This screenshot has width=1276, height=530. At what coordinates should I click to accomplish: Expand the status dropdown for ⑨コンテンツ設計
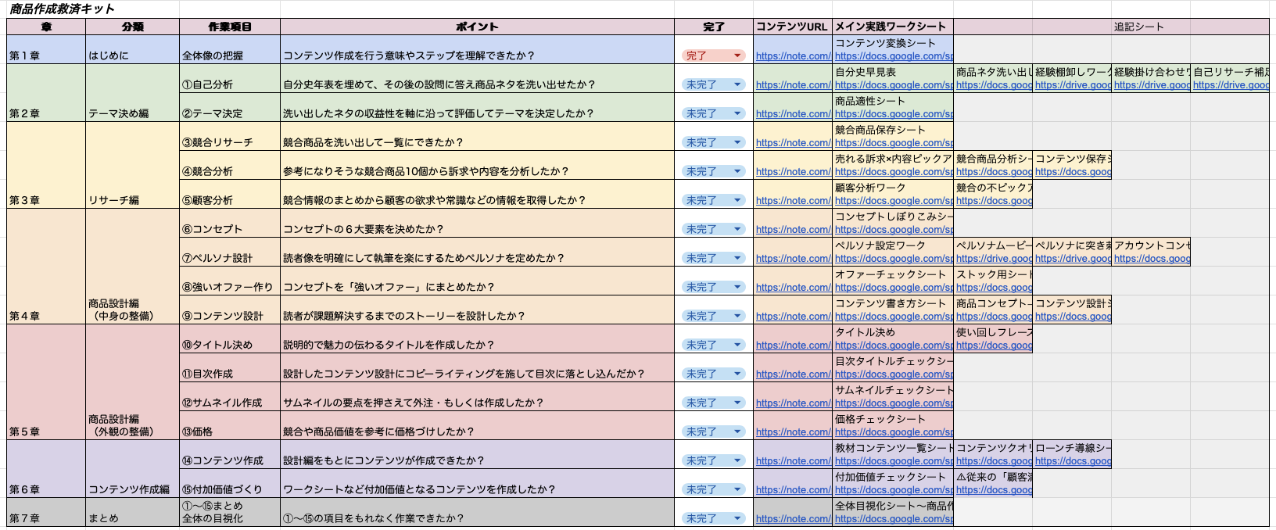tap(713, 316)
